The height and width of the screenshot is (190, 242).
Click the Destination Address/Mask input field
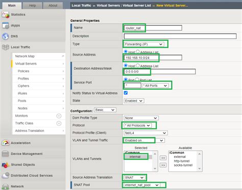pos(160,72)
